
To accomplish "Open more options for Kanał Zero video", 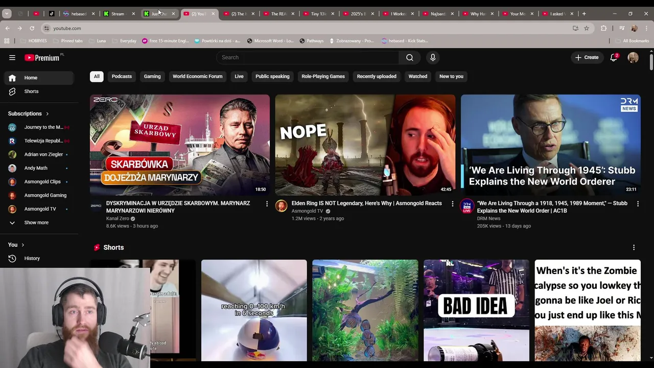I will click(267, 204).
